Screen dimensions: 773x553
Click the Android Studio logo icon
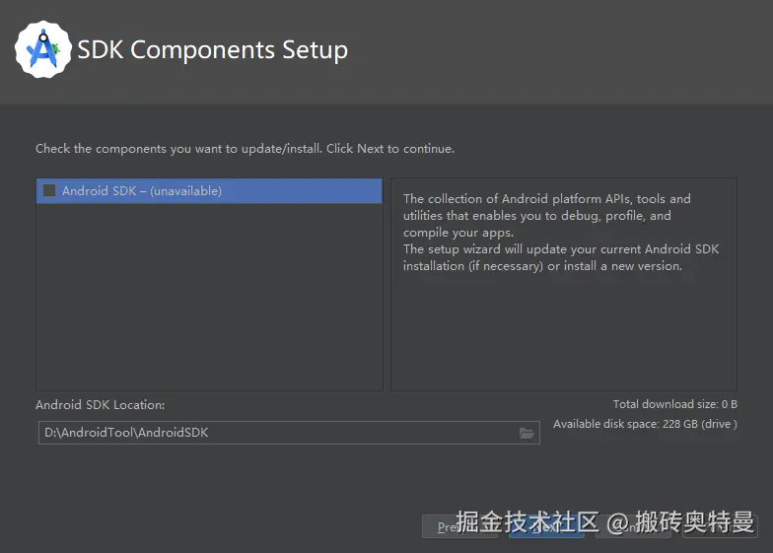(x=42, y=49)
